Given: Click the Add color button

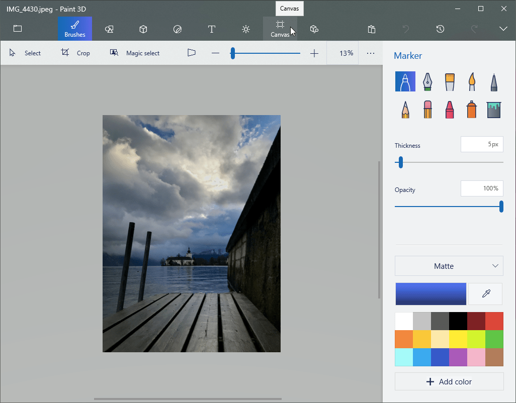Looking at the screenshot, I should click(x=449, y=381).
